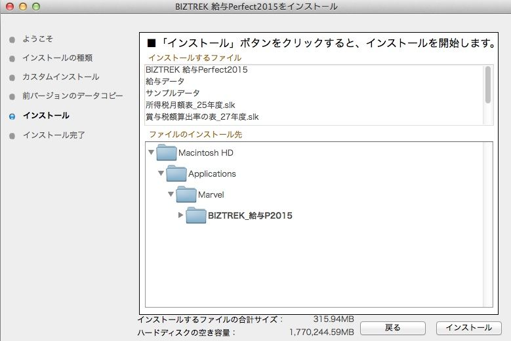This screenshot has width=511, height=341.
Task: Select the 前バージョンのデータコピー step
Action: coord(73,96)
